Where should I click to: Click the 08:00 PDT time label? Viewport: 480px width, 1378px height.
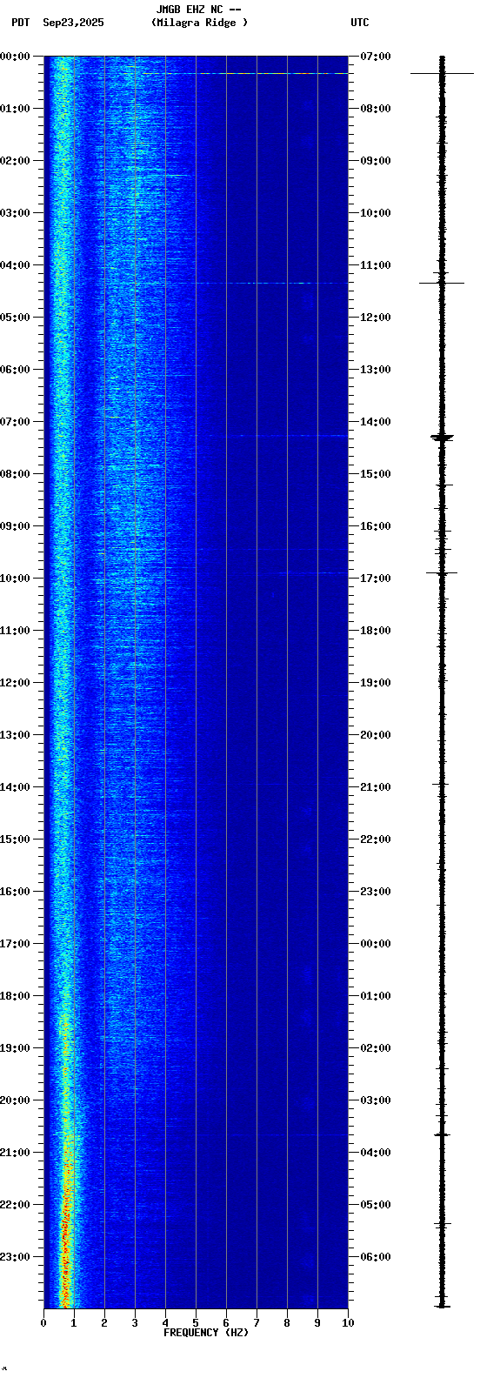(15, 474)
